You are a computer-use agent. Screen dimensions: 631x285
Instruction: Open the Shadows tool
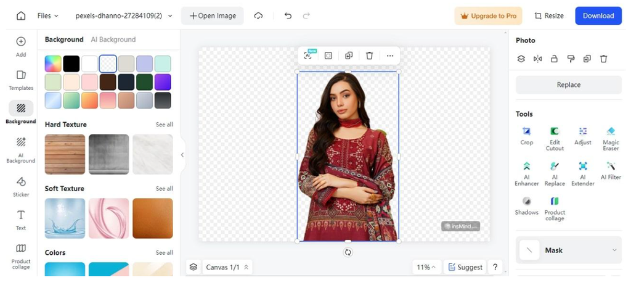point(526,205)
